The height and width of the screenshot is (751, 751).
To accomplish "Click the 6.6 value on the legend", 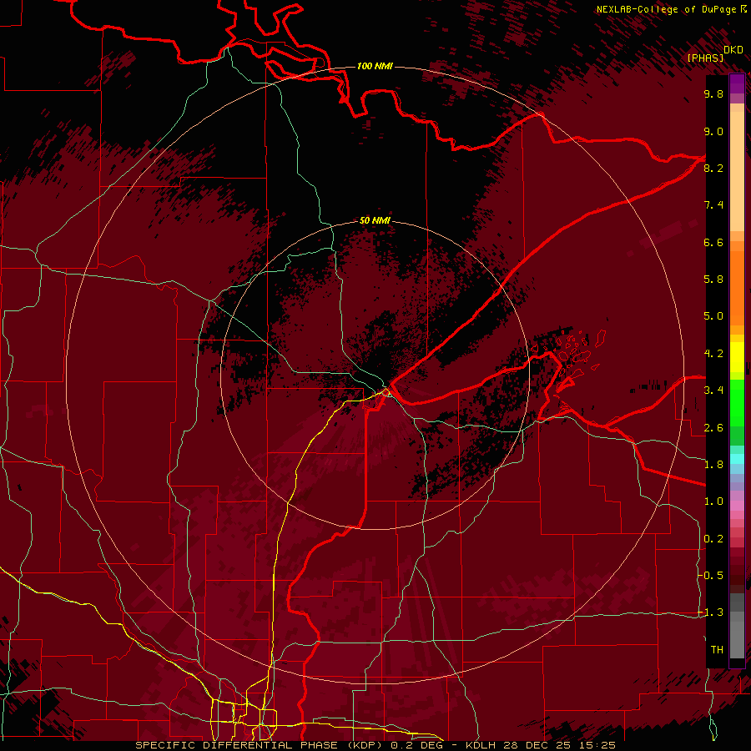I will [713, 242].
